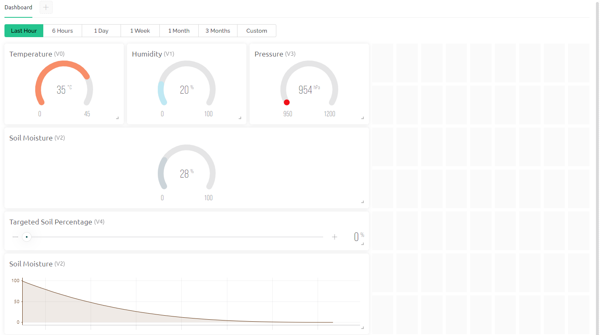Click Targeted Soil Percentage widget resize corner
Image resolution: width=600 pixels, height=335 pixels.
coord(363,244)
